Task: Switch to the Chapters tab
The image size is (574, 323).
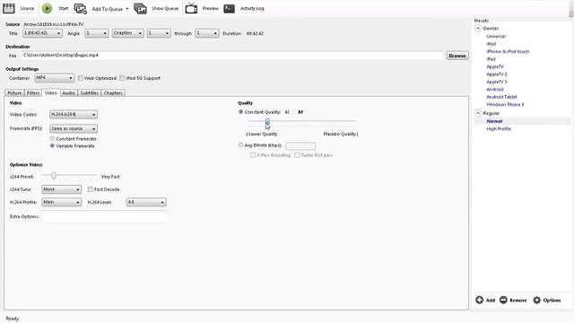Action: (113, 93)
